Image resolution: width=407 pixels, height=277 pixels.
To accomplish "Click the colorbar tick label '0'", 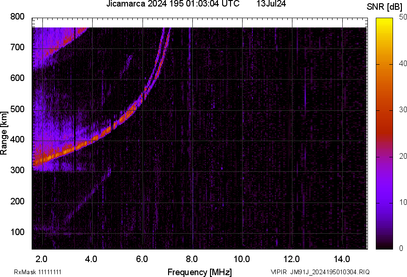I will [401, 249].
